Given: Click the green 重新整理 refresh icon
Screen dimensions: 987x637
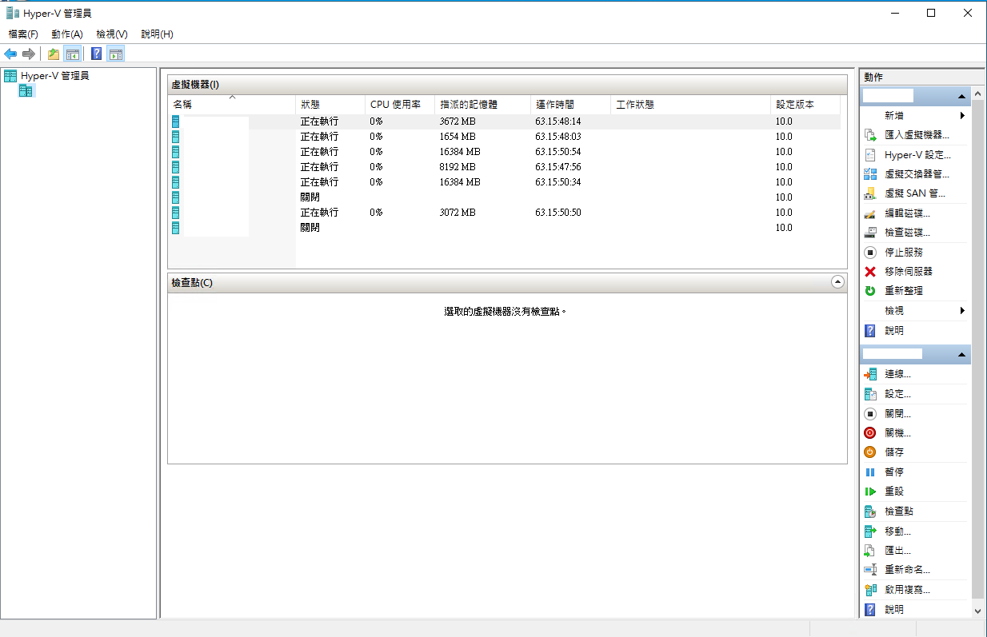Looking at the screenshot, I should [x=870, y=291].
